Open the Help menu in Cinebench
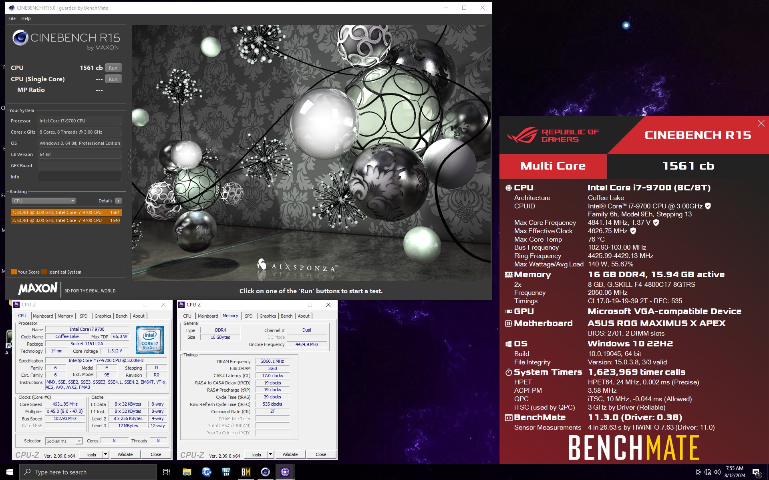769x480 pixels. [26, 18]
